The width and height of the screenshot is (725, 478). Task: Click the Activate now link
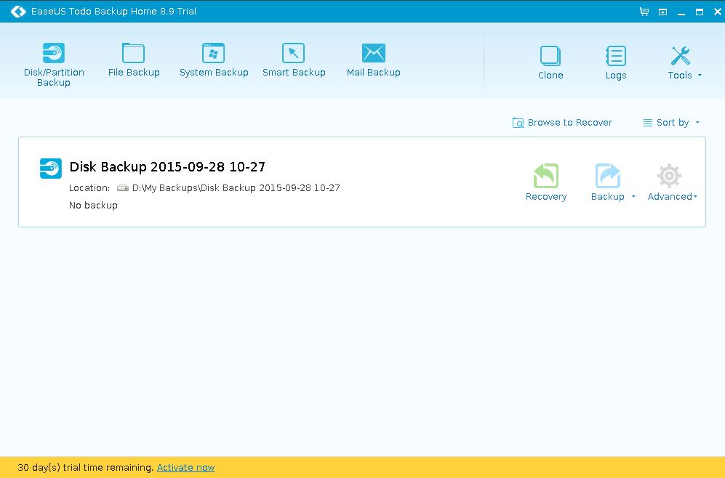[x=185, y=467]
